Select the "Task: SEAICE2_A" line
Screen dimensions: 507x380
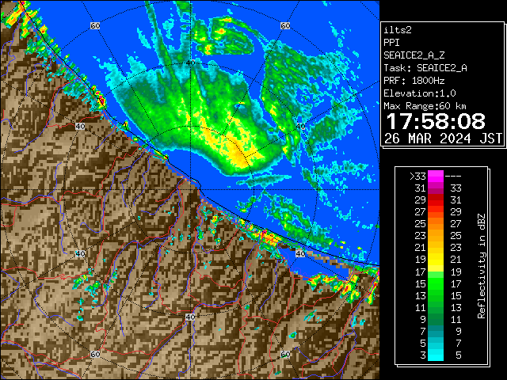[425, 68]
